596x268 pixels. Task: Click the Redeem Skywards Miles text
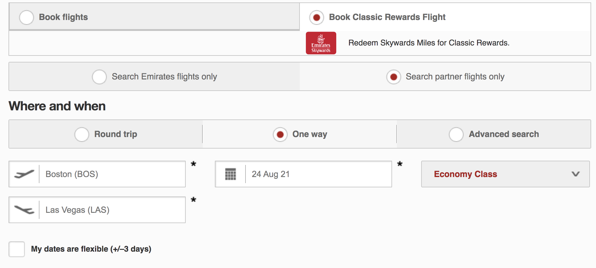(x=428, y=43)
